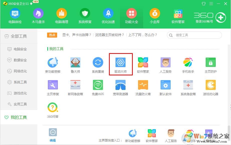Click 浏览器主页被劫持？ hot link
Screen dimensions: 231x145
(109, 35)
